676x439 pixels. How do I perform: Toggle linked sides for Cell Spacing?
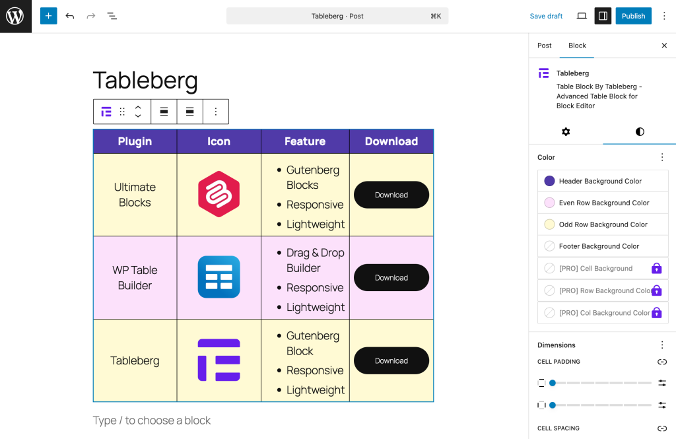point(662,428)
